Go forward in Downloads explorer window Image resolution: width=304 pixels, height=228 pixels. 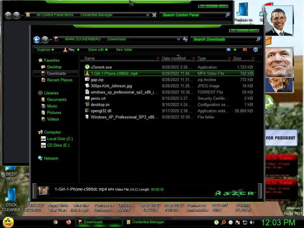pos(45,39)
